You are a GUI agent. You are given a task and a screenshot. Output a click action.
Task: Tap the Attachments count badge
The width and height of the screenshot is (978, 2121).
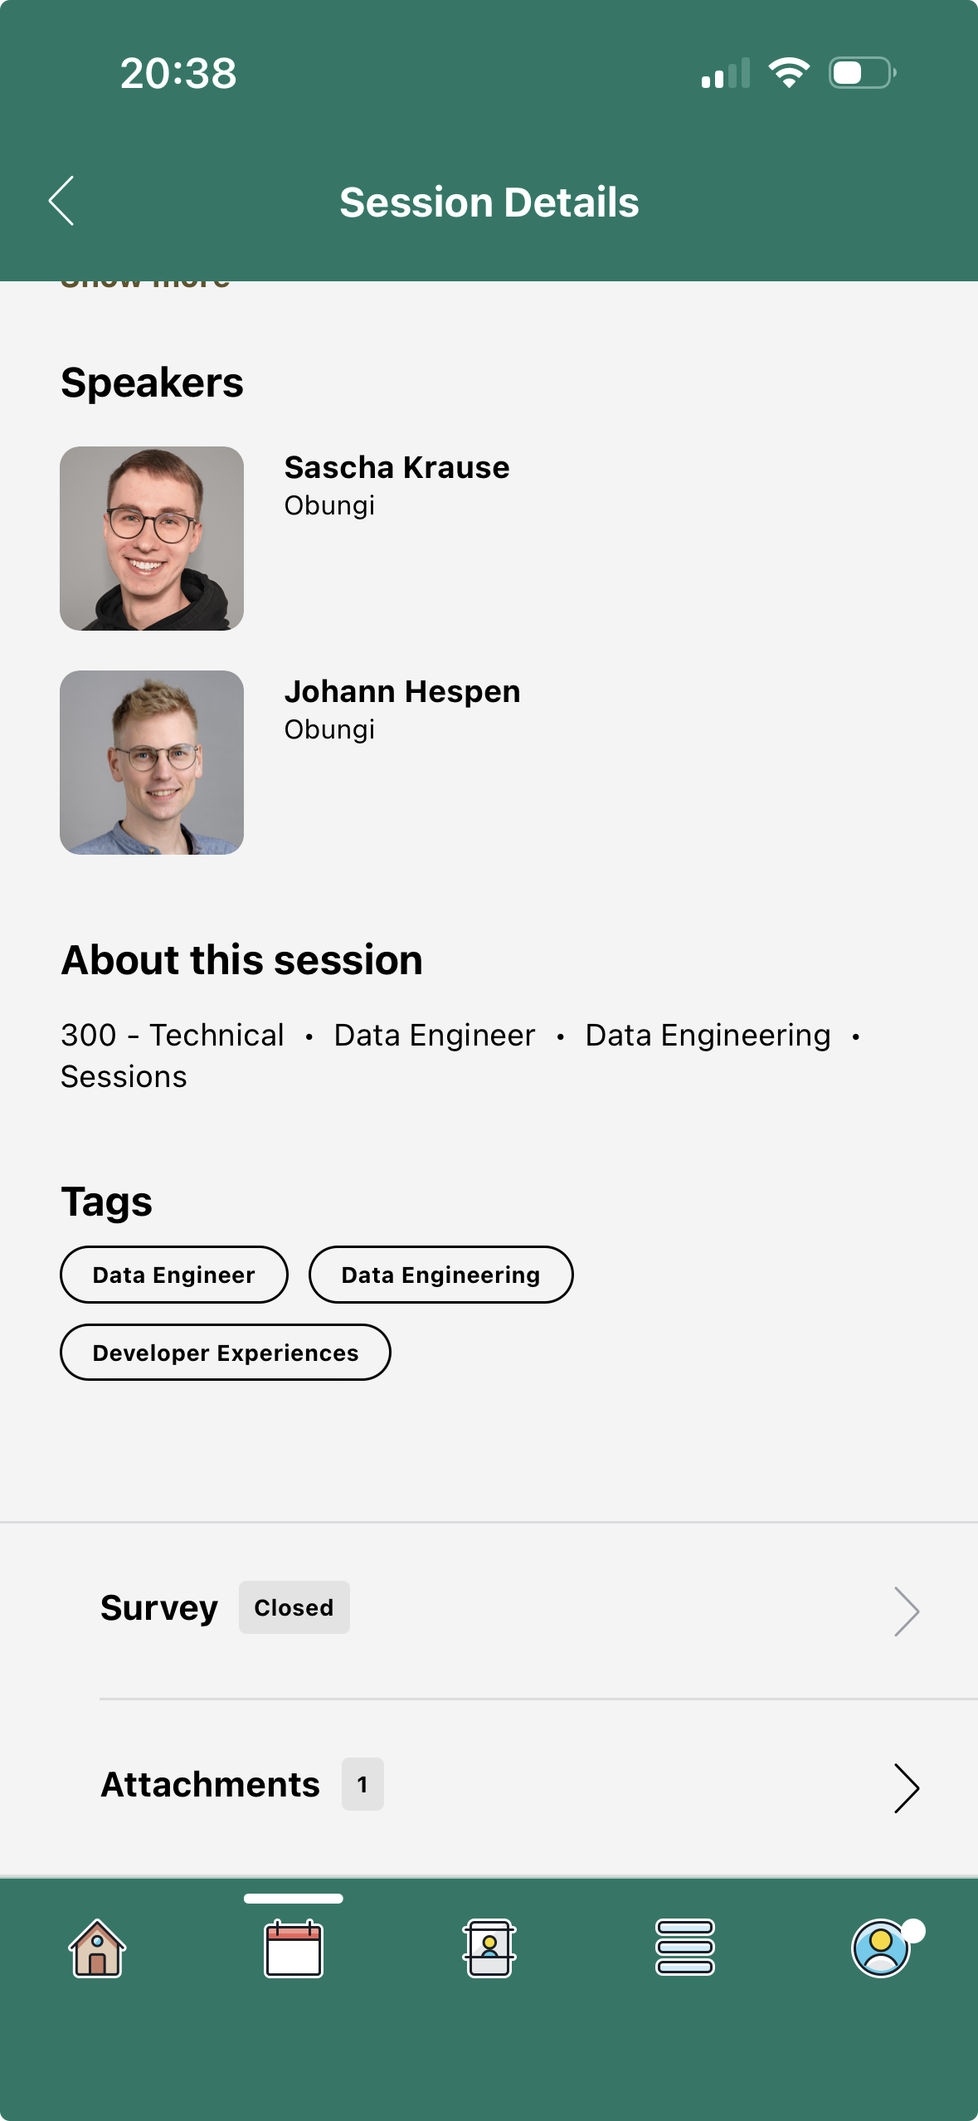point(362,1784)
